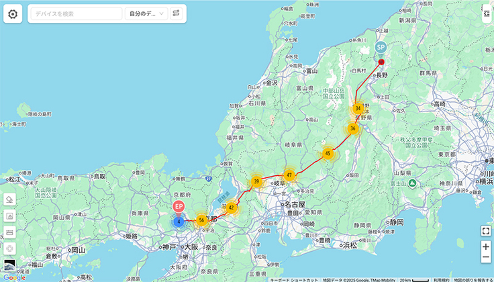Click 地図の誤りを報告する link
Viewport: 494px width, 282px height.
point(473,279)
